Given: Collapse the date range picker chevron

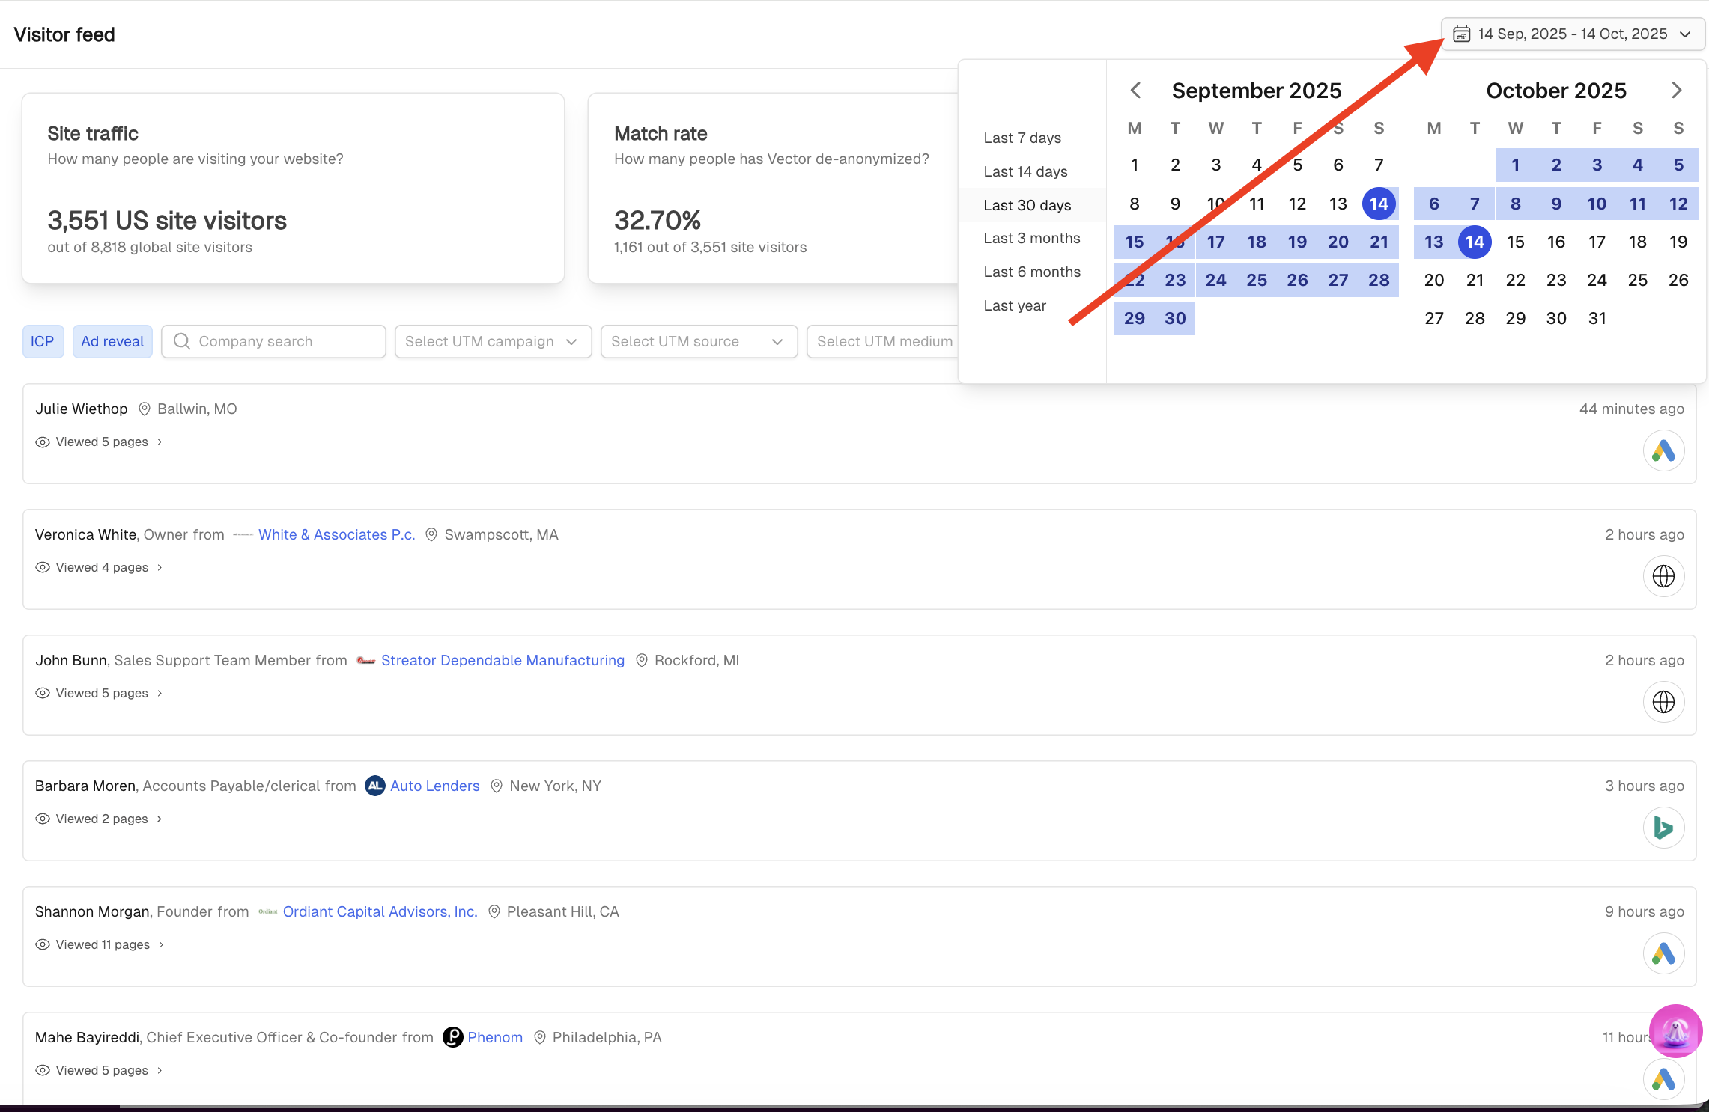Looking at the screenshot, I should pyautogui.click(x=1686, y=34).
